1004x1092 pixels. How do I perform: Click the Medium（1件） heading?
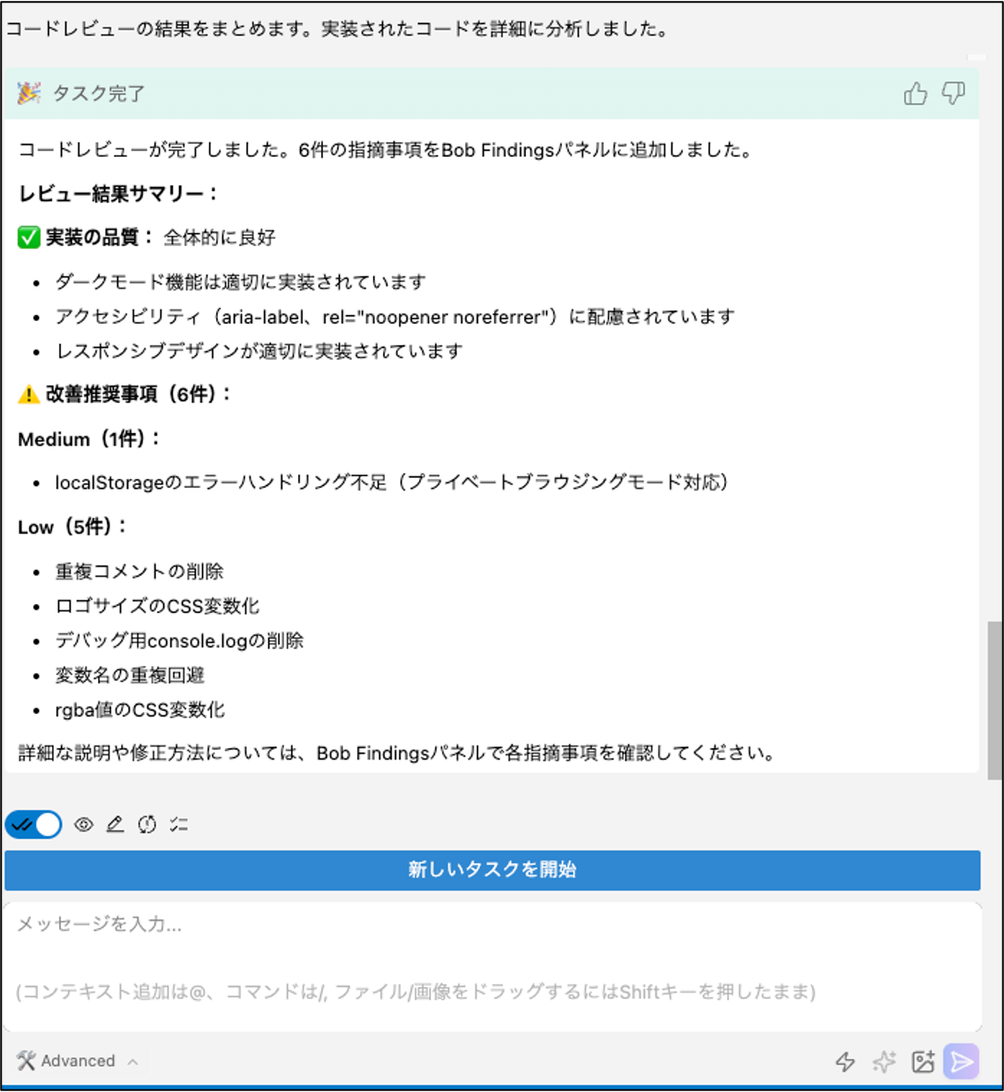pyautogui.click(x=89, y=438)
